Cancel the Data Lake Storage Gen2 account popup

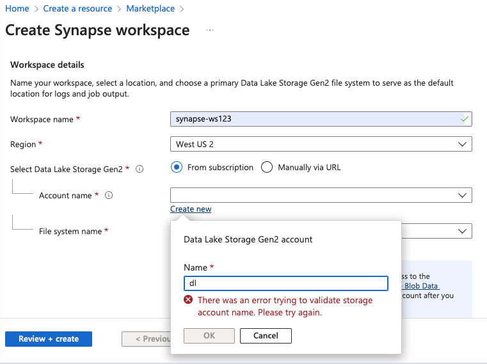click(266, 336)
